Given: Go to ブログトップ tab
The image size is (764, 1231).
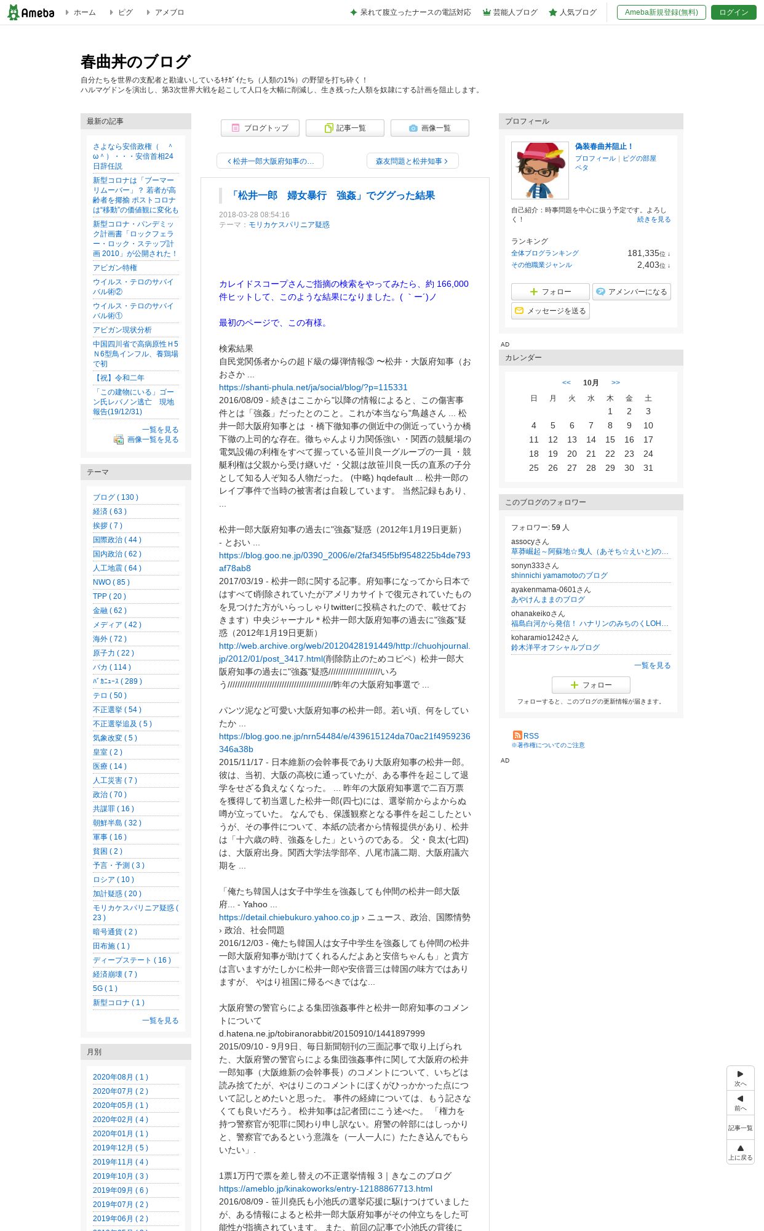Looking at the screenshot, I should [x=260, y=128].
